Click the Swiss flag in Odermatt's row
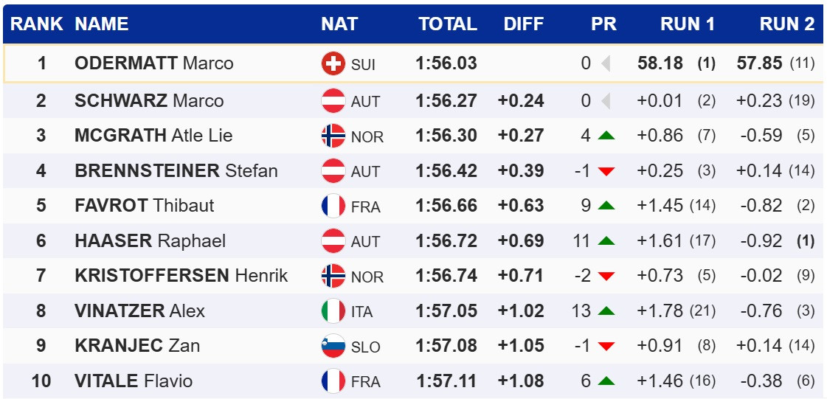The image size is (827, 399). [x=333, y=63]
